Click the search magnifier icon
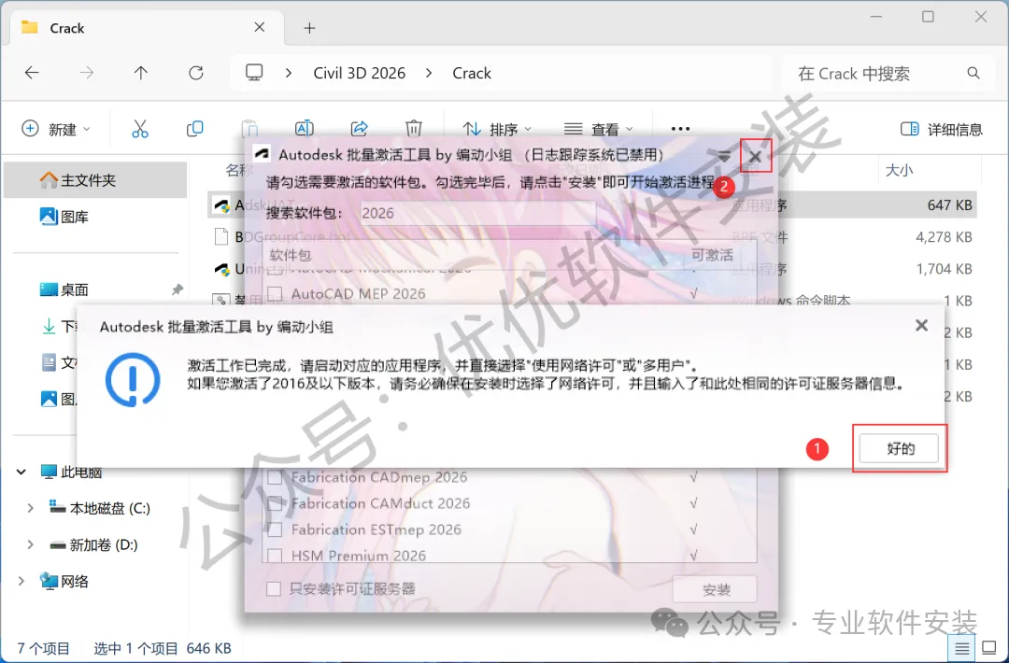1009x663 pixels. [x=973, y=74]
